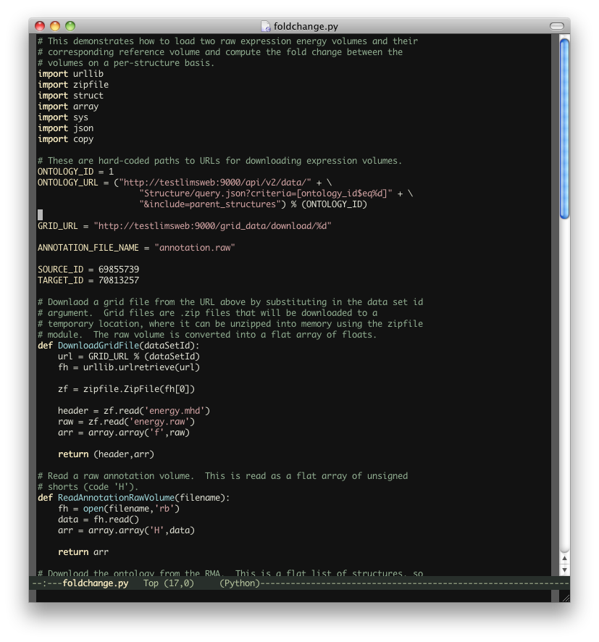The image size is (599, 642).
Task: Click the "fh = open(filename,'rb')" line
Action: (x=119, y=509)
